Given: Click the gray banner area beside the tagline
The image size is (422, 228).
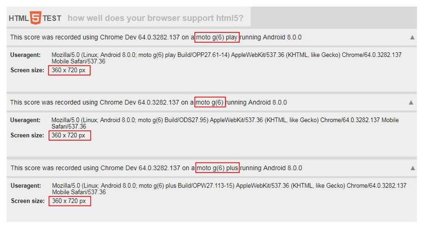Looking at the screenshot, I should coord(334,17).
